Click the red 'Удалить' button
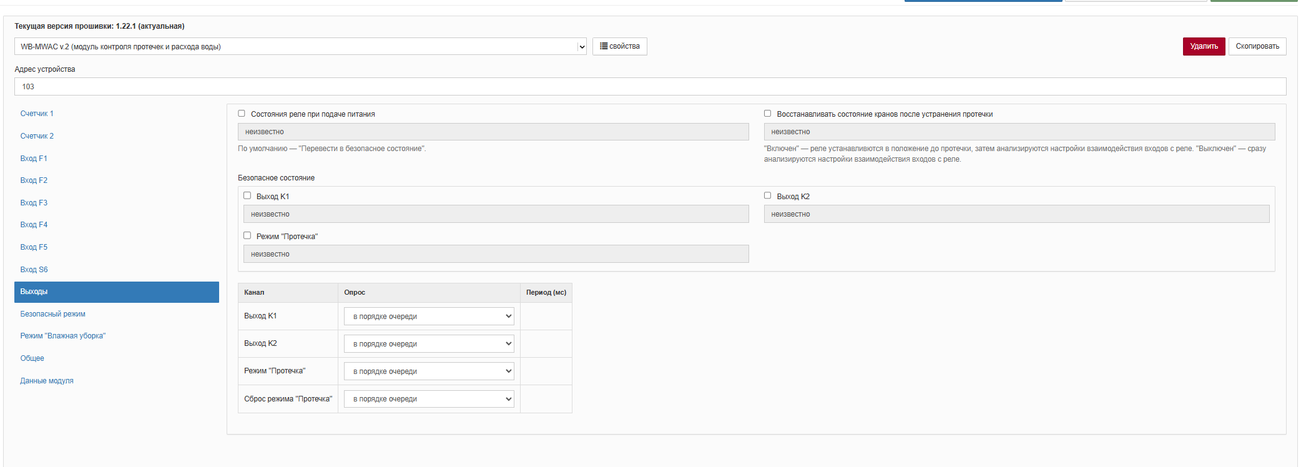Viewport: 1306px width, 467px height. coord(1204,46)
